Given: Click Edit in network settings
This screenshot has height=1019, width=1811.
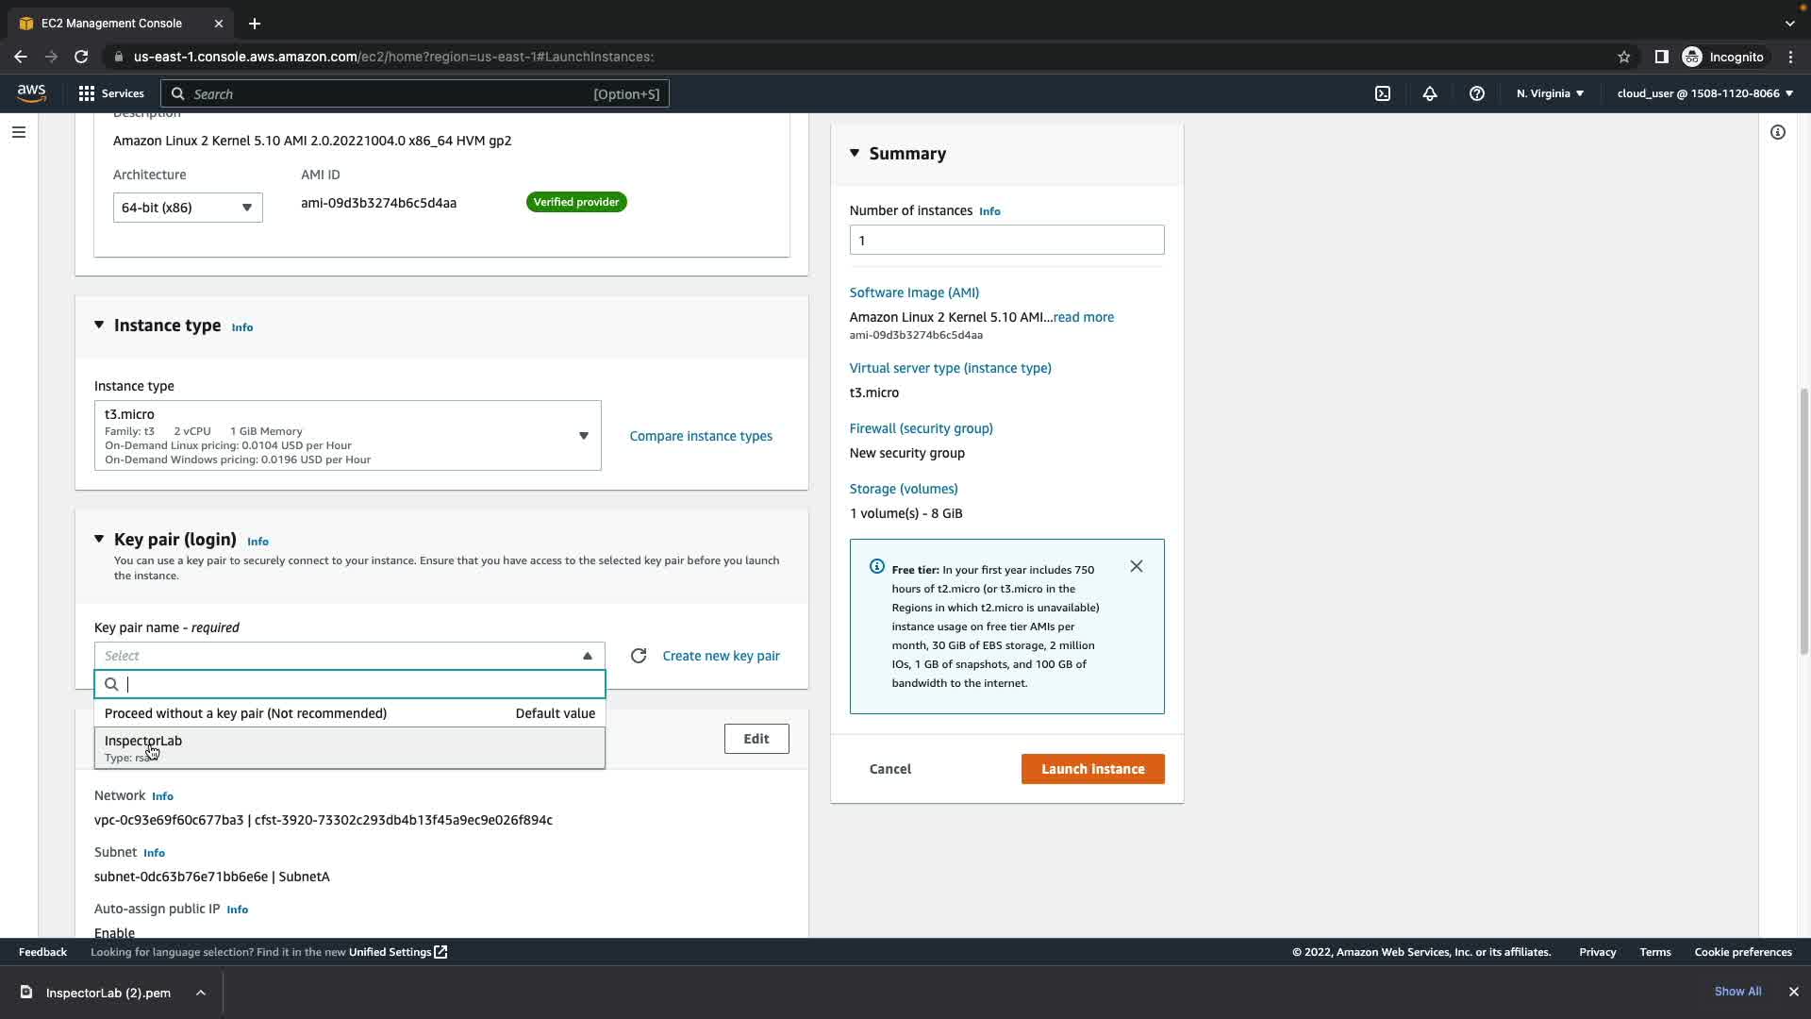Looking at the screenshot, I should point(756,739).
